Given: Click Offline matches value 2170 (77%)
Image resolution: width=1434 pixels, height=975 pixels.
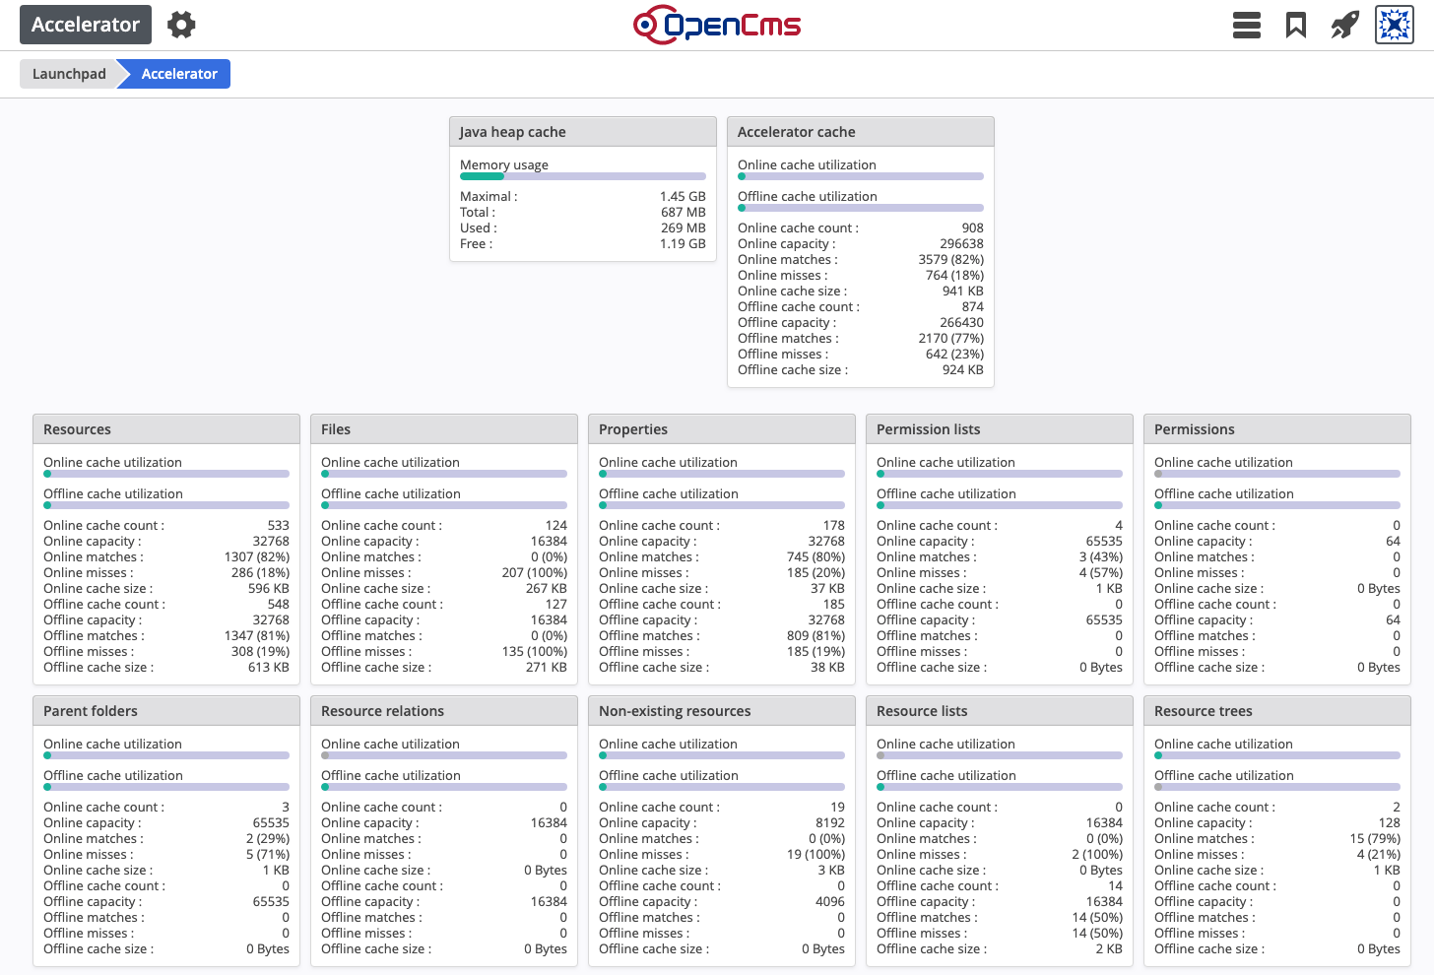Looking at the screenshot, I should coord(951,338).
